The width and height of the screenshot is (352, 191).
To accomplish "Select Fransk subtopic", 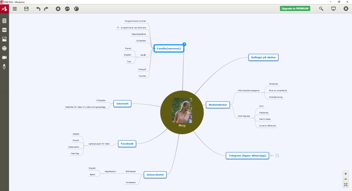I will point(128,49).
